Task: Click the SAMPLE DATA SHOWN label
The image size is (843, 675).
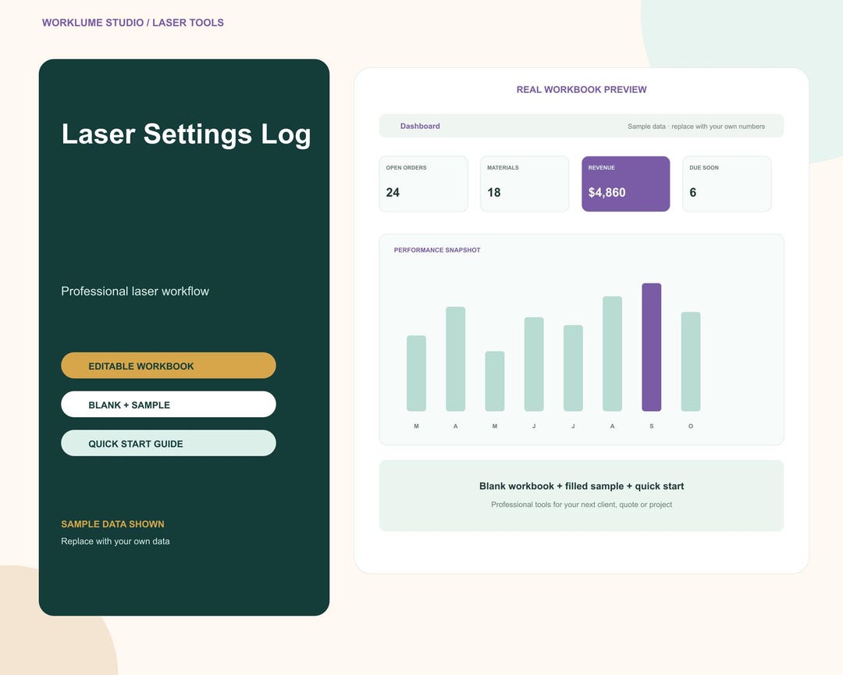Action: pos(113,523)
